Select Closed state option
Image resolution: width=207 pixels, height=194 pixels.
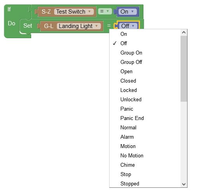145,81
